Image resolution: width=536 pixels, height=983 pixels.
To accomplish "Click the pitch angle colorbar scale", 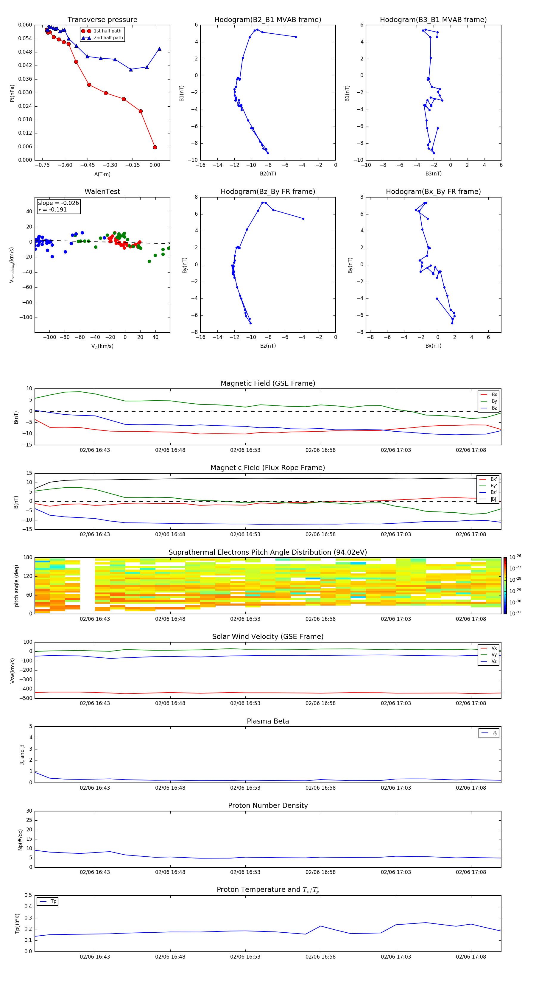I will point(505,586).
